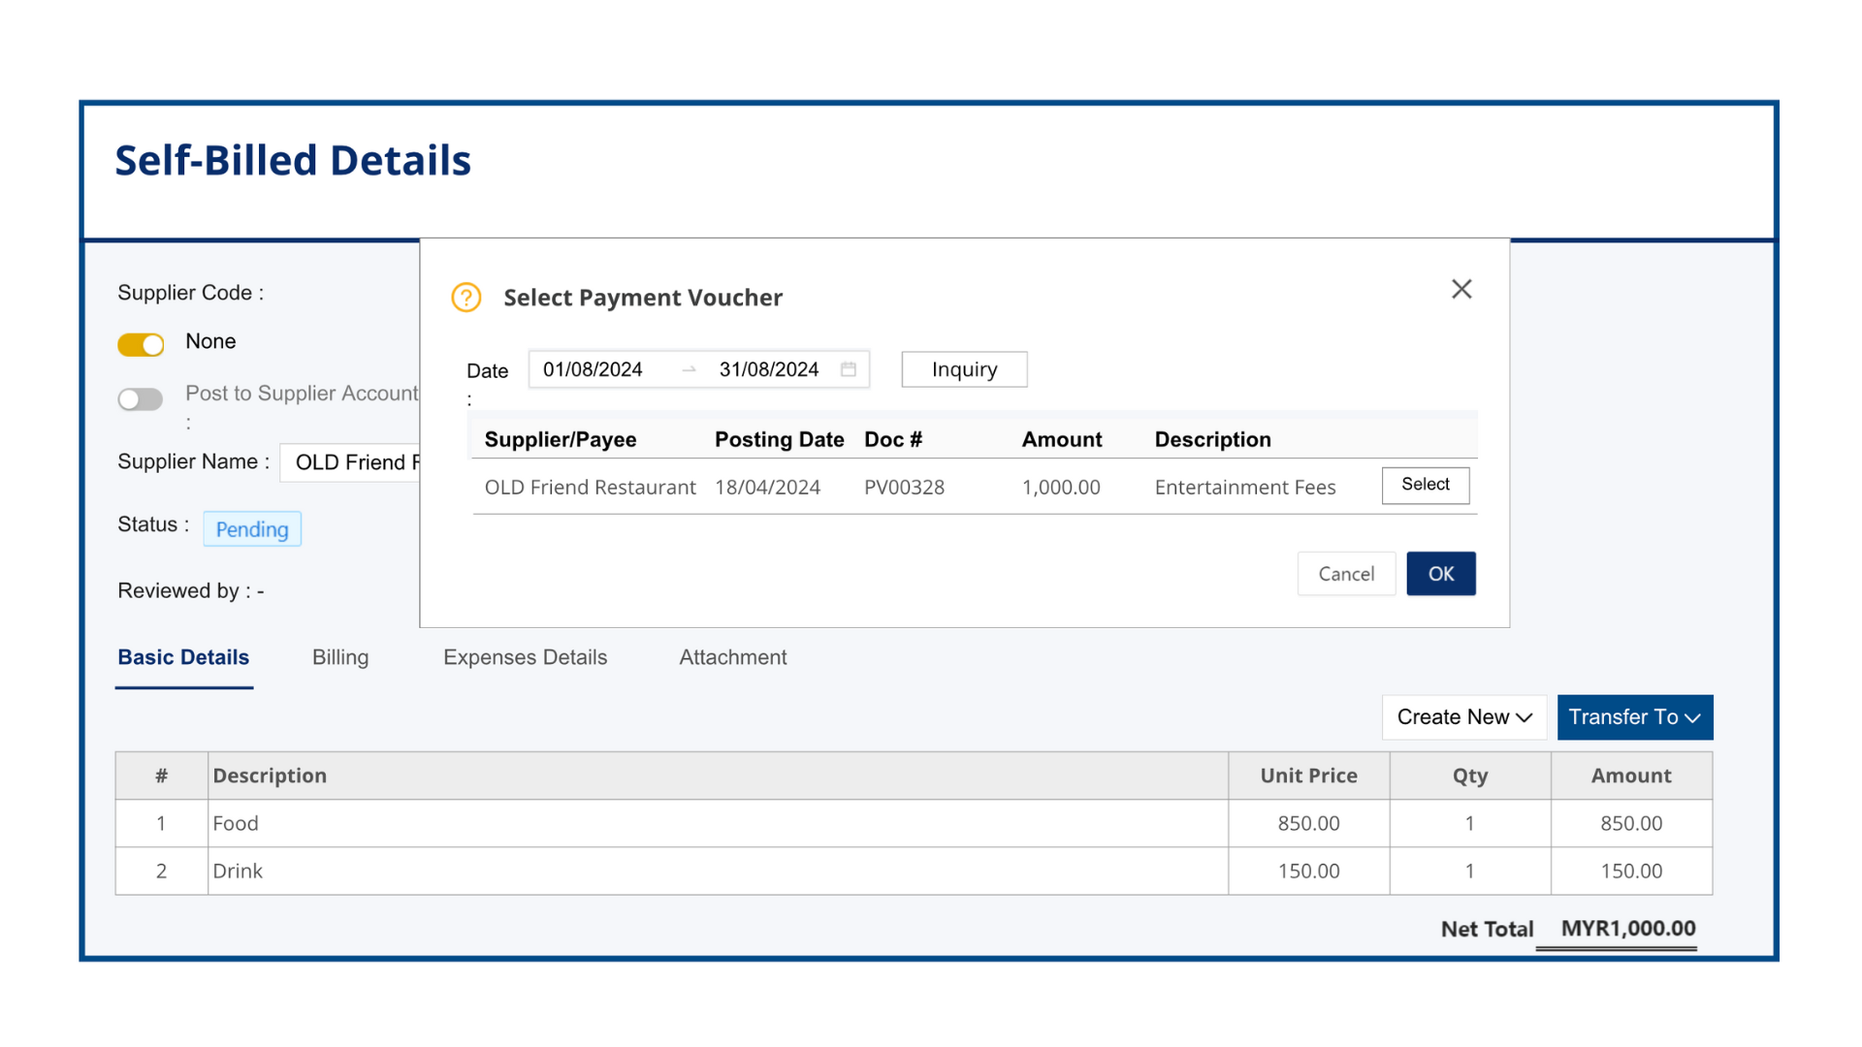Close the Select Payment Voucher dialog

click(x=1461, y=289)
